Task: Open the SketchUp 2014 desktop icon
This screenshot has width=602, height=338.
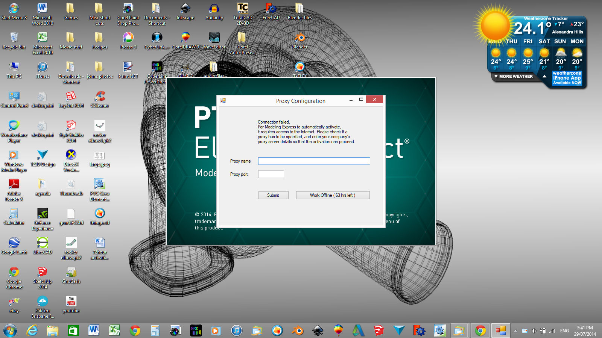Action: pos(43,278)
